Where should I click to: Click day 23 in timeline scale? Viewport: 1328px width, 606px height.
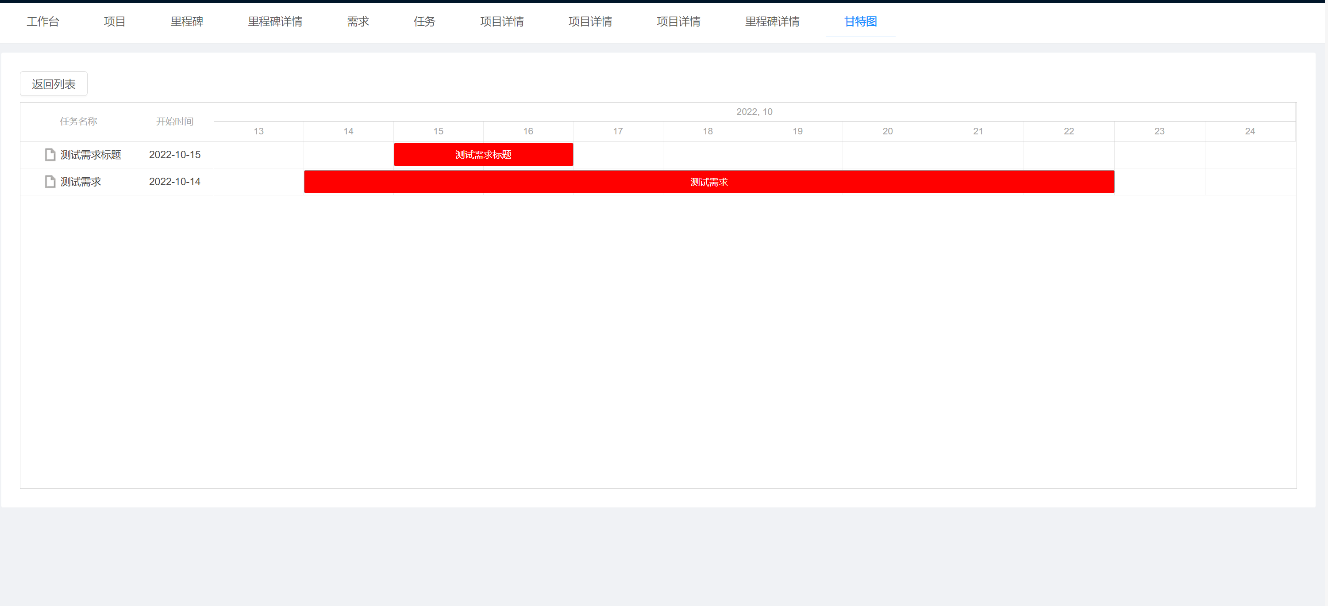point(1159,131)
